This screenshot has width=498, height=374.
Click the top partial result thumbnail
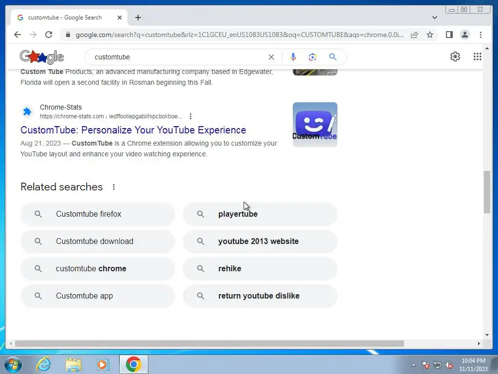315,72
